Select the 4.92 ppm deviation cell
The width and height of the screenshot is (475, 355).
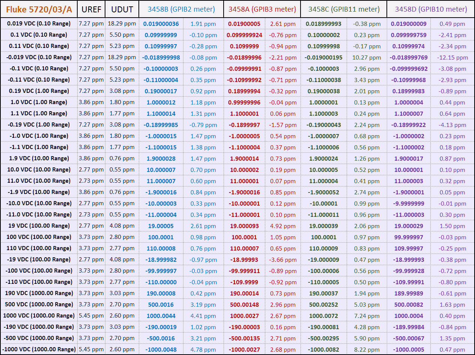[283, 226]
